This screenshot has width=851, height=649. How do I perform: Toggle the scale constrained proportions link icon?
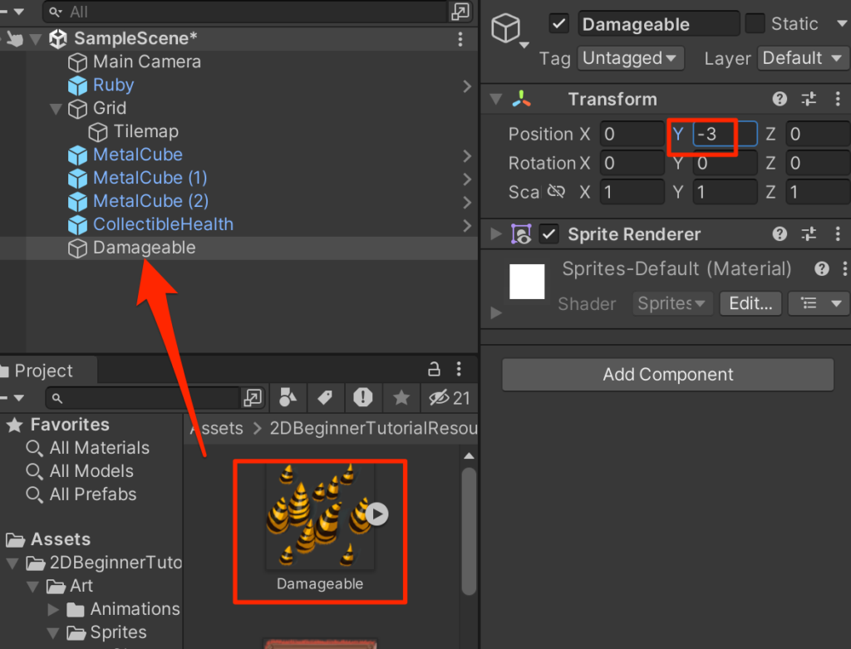556,191
